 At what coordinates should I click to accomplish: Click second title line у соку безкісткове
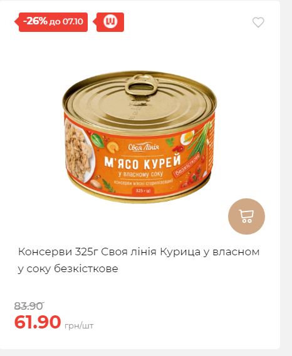click(x=68, y=268)
